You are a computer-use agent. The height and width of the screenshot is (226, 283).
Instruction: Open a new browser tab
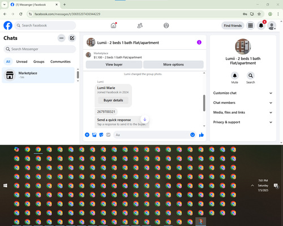point(65,5)
